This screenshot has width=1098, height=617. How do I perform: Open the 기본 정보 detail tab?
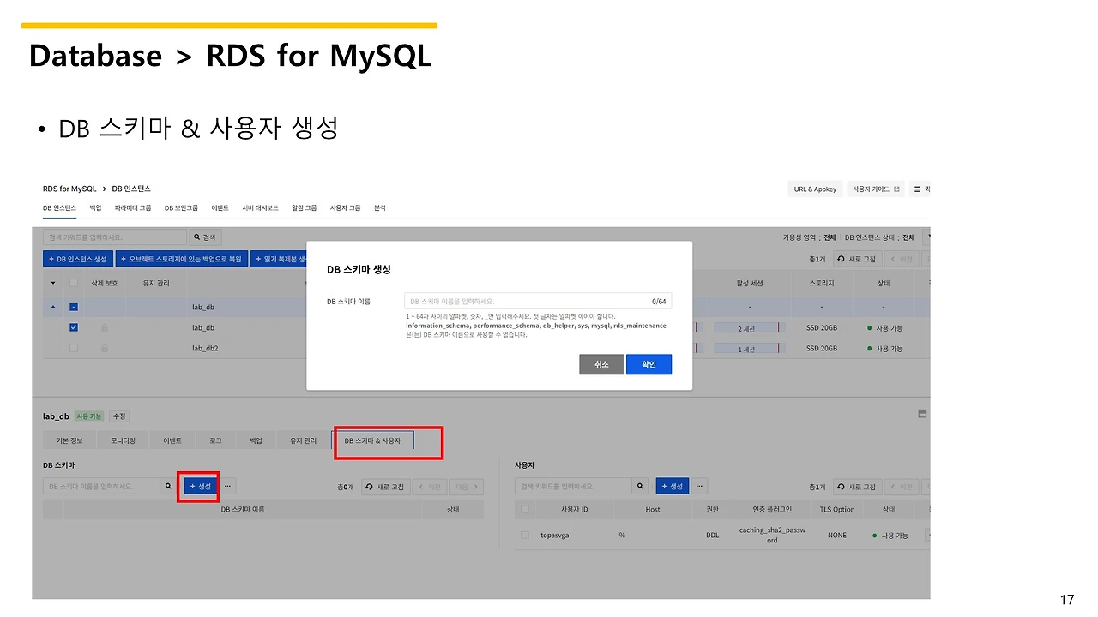tap(69, 440)
